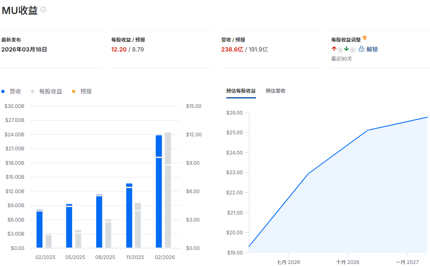Click the EPS forecast value 8.79

(138, 49)
